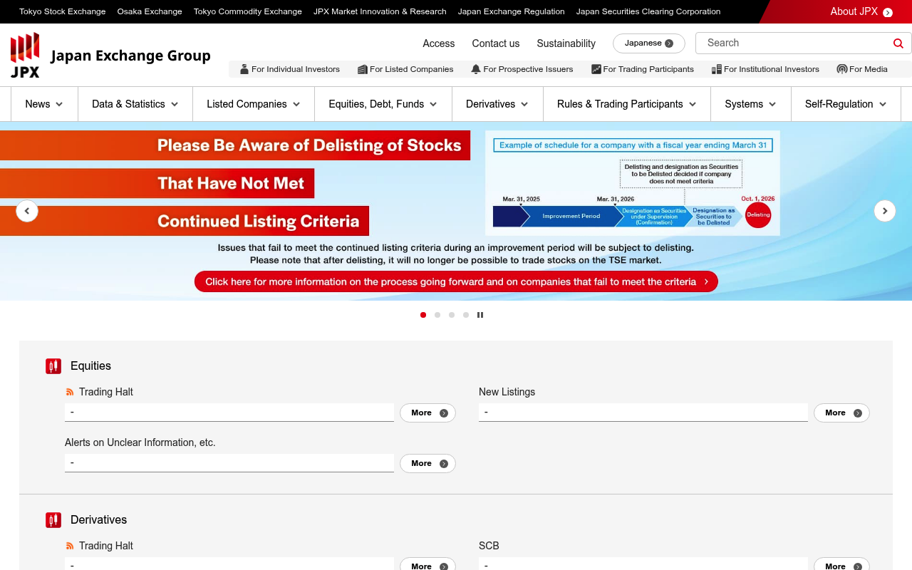Open the Access page
Viewport: 912px width, 570px height.
tap(439, 43)
